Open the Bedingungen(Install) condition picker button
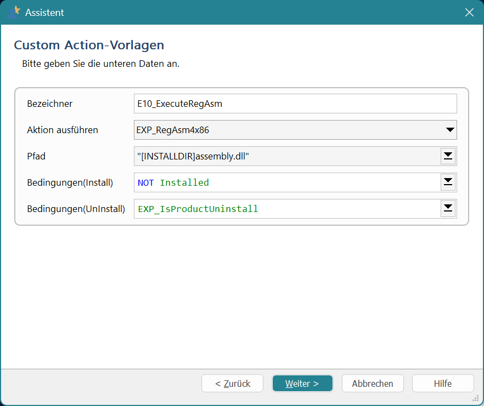 click(448, 182)
